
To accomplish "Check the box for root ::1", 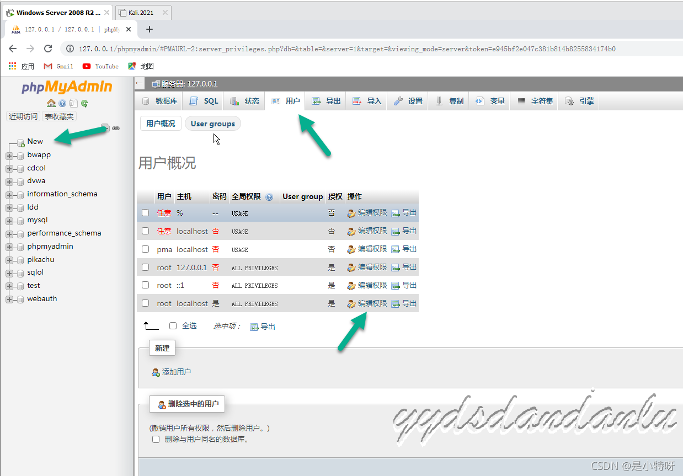I will tap(146, 285).
